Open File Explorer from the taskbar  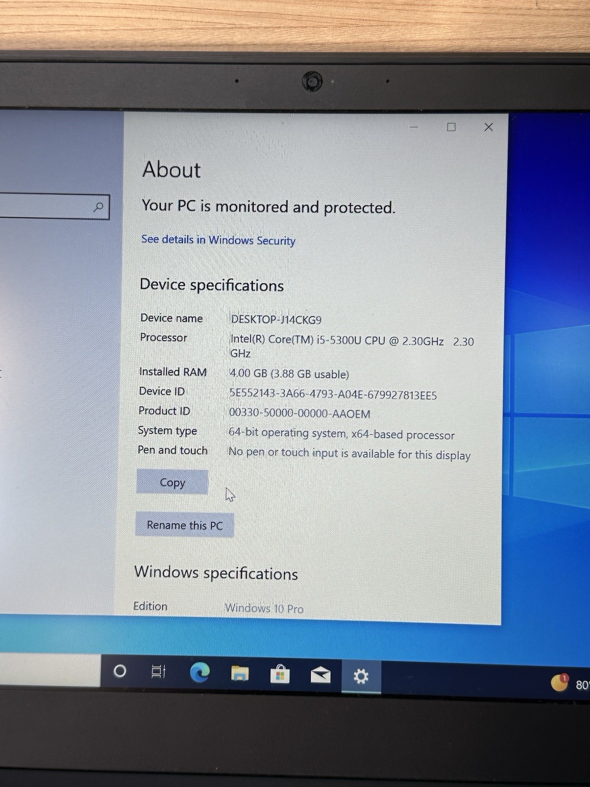coord(240,673)
